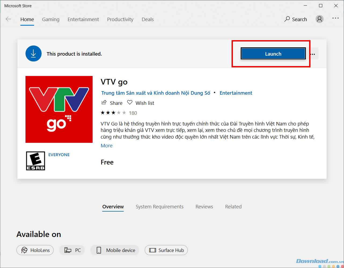Open the Reviews tab
Viewport: 344px width, 268px height.
click(x=204, y=207)
